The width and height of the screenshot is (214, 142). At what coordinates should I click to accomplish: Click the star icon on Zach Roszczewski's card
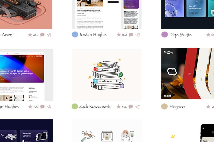(x=118, y=106)
